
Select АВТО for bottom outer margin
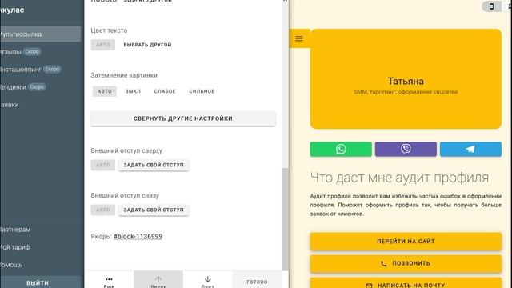pyautogui.click(x=103, y=210)
